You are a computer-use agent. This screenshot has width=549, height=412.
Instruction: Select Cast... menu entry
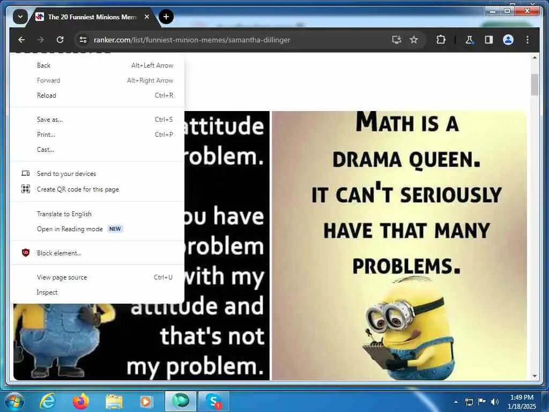point(98,150)
